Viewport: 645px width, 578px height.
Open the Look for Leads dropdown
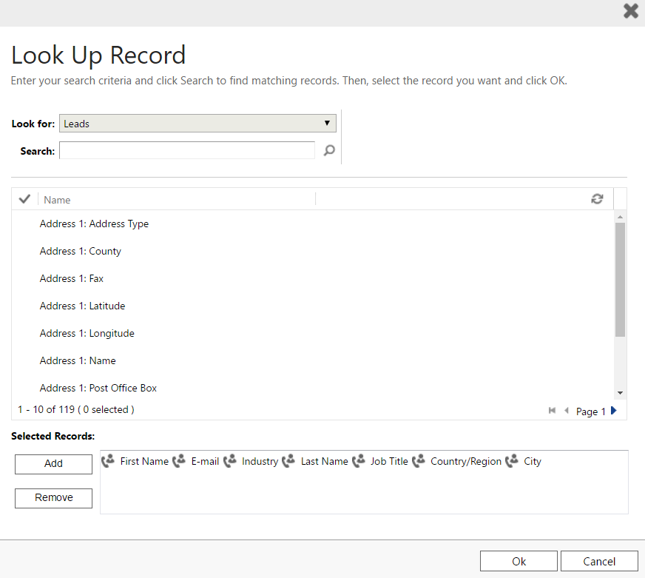(x=197, y=124)
